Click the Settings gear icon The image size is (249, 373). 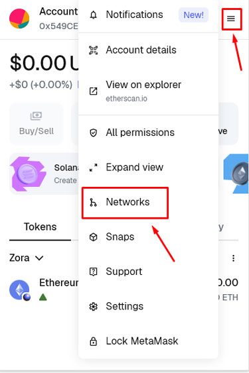(93, 306)
